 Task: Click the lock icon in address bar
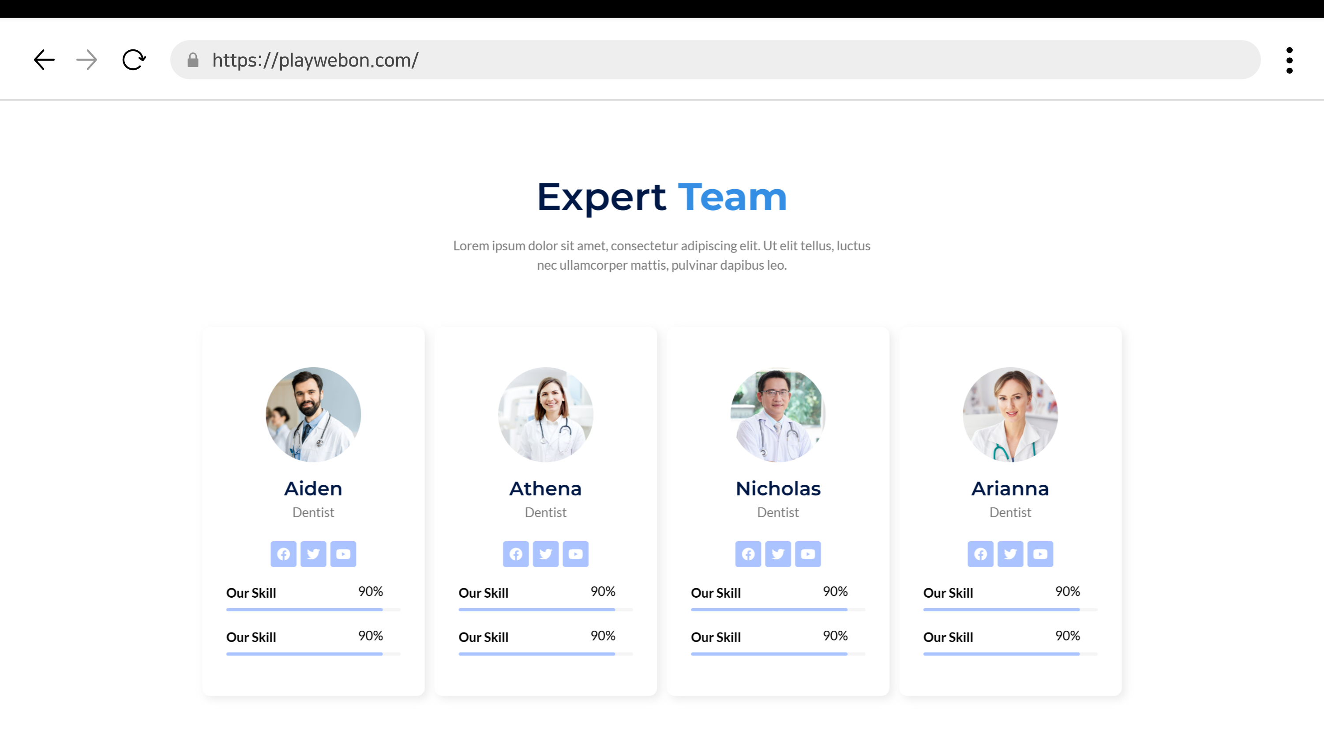[193, 60]
